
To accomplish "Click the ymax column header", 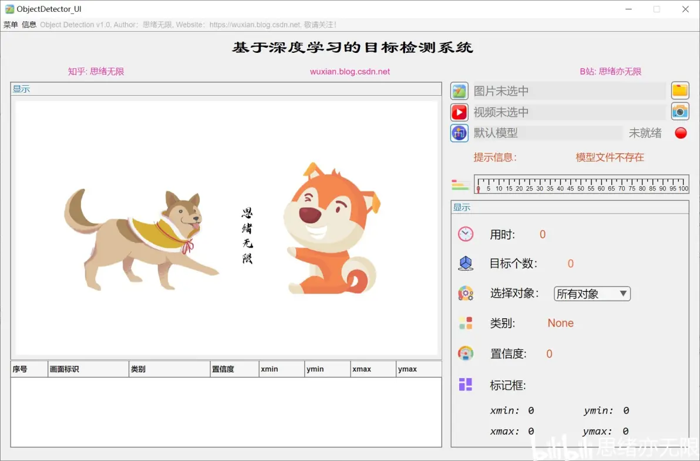I will pos(419,369).
